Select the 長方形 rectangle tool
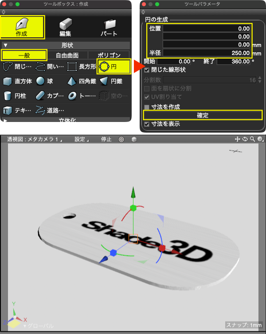The height and width of the screenshot is (334, 266). [82, 67]
